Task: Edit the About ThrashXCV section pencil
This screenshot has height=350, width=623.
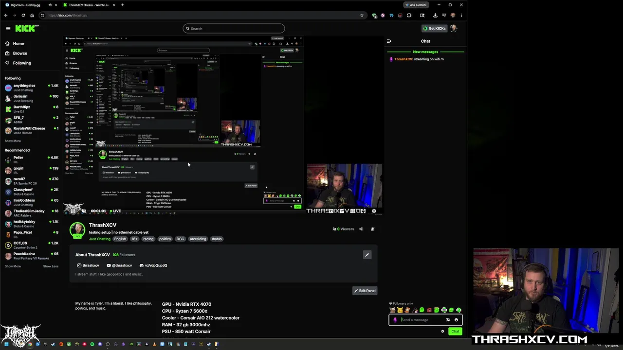Action: tap(367, 255)
